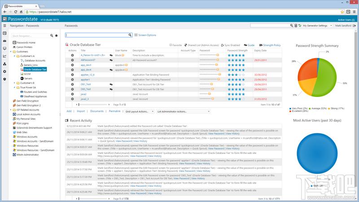
Task: Click the Permalink link
Action: pyautogui.click(x=114, y=111)
